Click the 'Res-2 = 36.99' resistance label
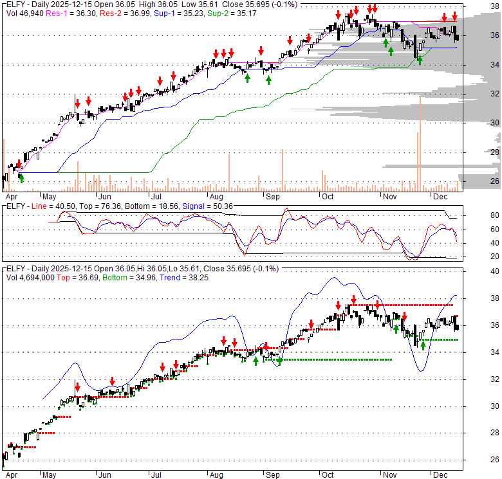The height and width of the screenshot is (479, 502). 125,14
